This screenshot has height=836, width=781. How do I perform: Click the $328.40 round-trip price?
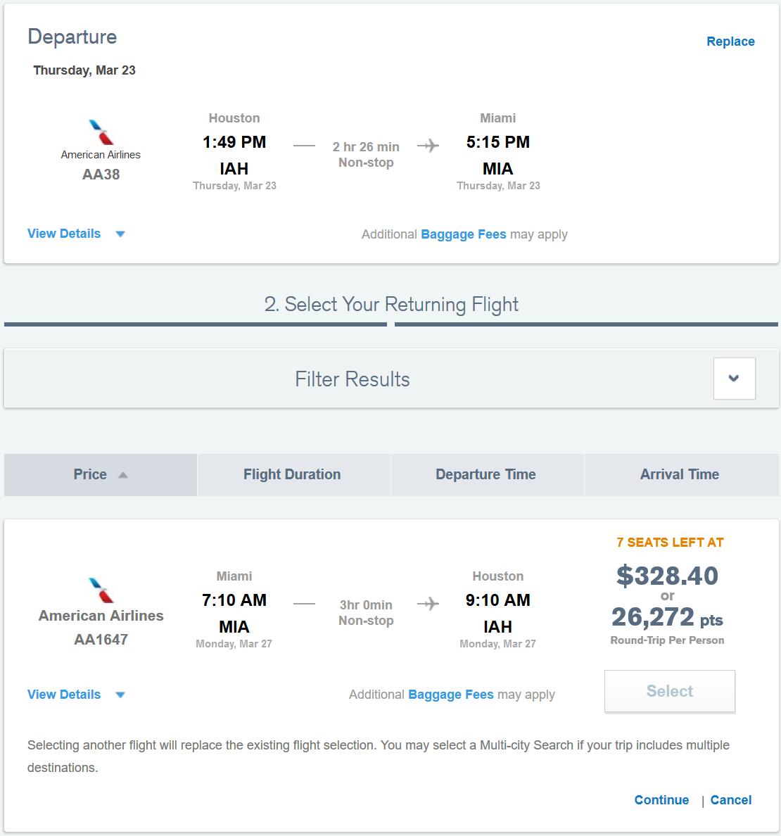click(667, 576)
